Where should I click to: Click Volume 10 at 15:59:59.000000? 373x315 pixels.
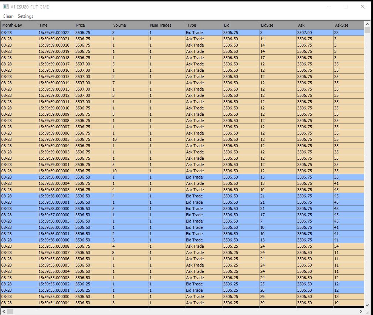coord(130,171)
